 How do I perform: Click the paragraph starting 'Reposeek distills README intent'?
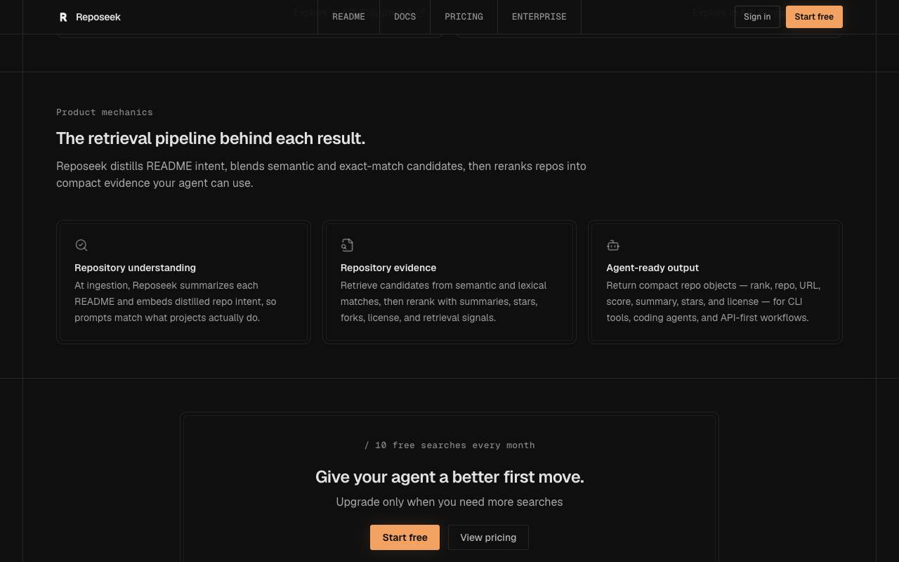[322, 174]
